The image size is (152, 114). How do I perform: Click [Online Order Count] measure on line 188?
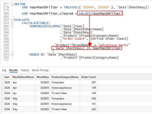point(109,39)
